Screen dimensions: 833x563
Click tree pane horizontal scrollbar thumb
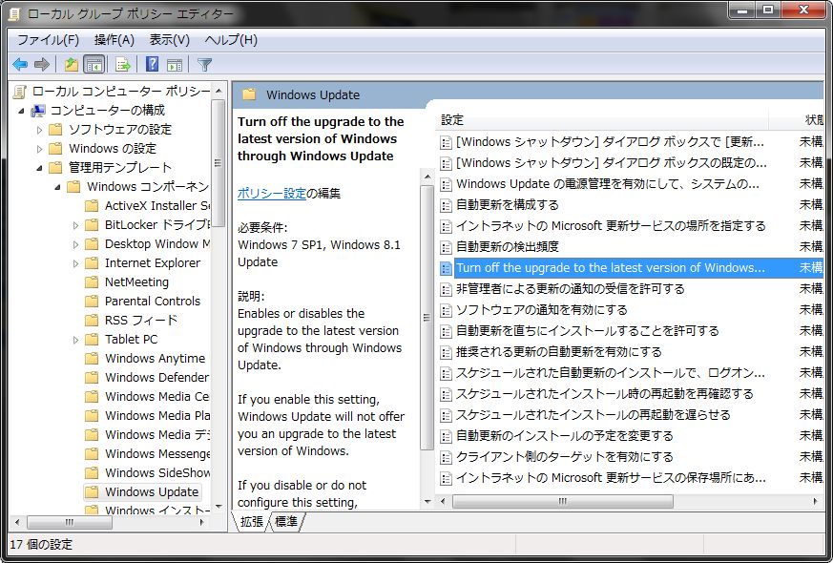70,522
